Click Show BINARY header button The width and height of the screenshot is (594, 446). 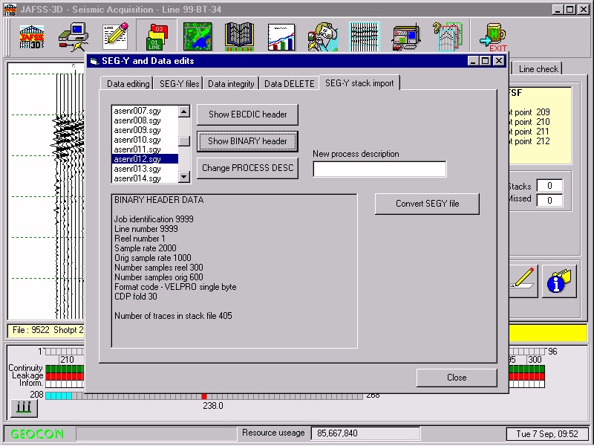click(x=247, y=141)
